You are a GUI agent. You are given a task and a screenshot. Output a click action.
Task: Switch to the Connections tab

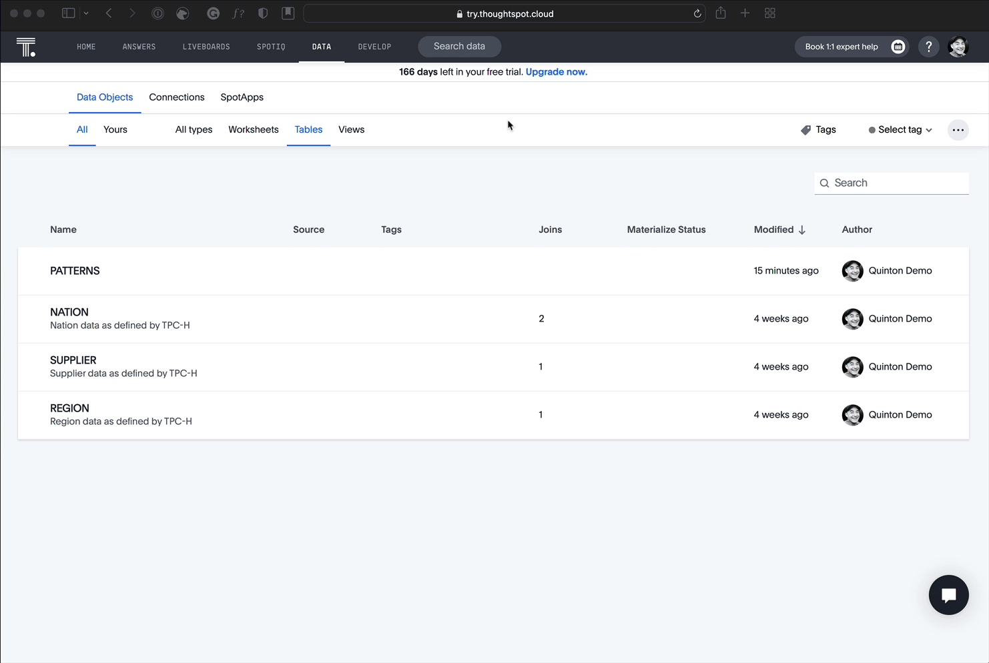(x=176, y=97)
